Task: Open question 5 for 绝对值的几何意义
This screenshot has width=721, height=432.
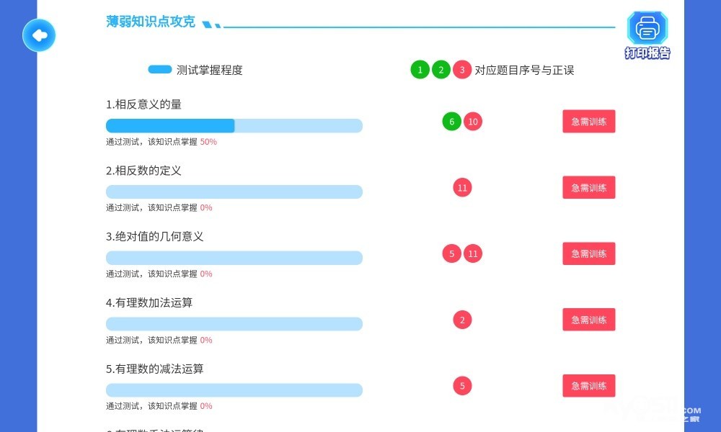Action: [x=452, y=253]
